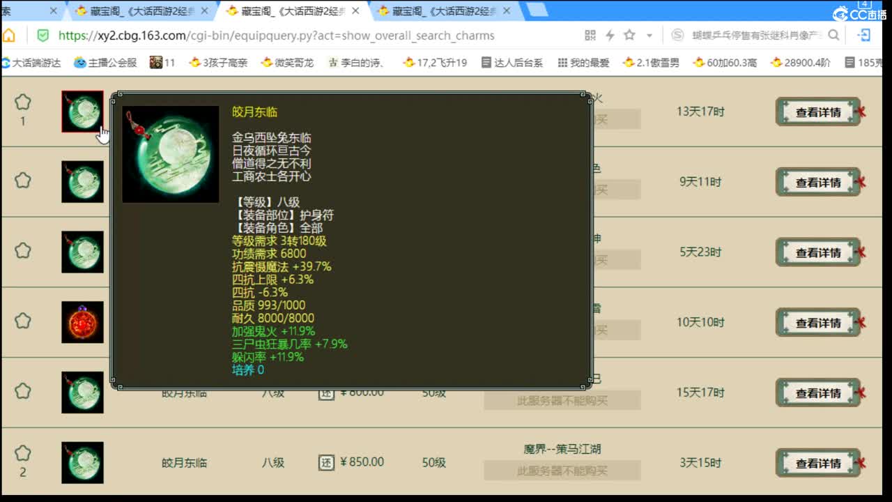This screenshot has width=892, height=502.
Task: Favorite the listing ending in 9天11时
Action: (x=23, y=180)
